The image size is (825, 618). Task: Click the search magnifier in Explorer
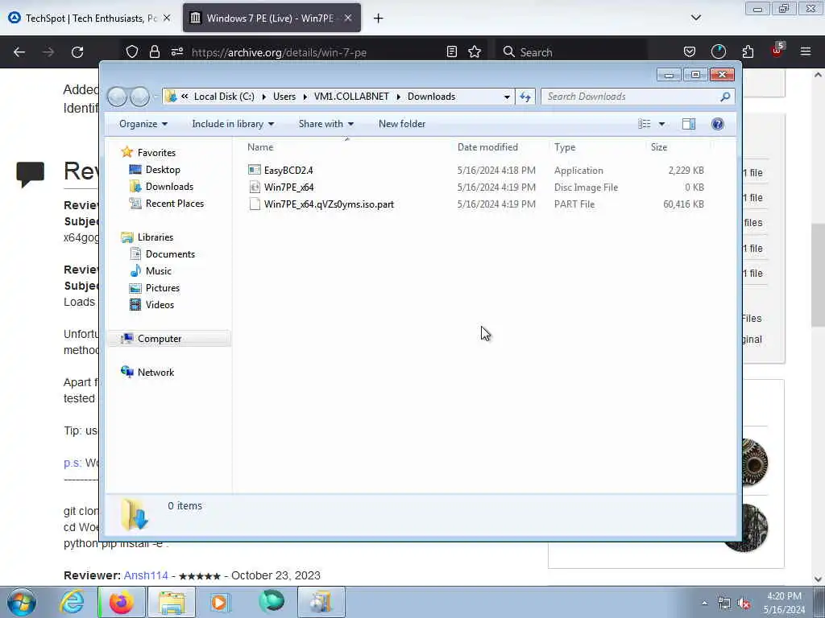point(725,97)
